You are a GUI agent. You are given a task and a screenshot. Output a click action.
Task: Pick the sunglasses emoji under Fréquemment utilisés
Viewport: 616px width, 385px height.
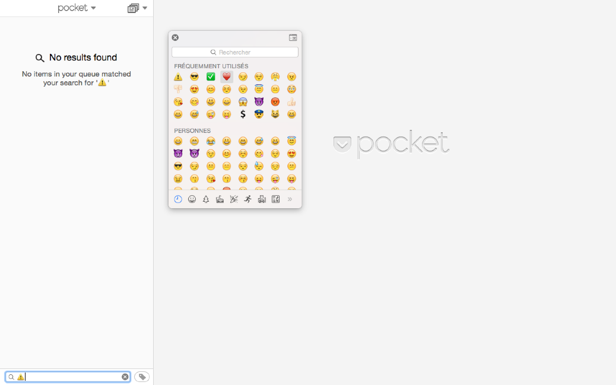[194, 77]
